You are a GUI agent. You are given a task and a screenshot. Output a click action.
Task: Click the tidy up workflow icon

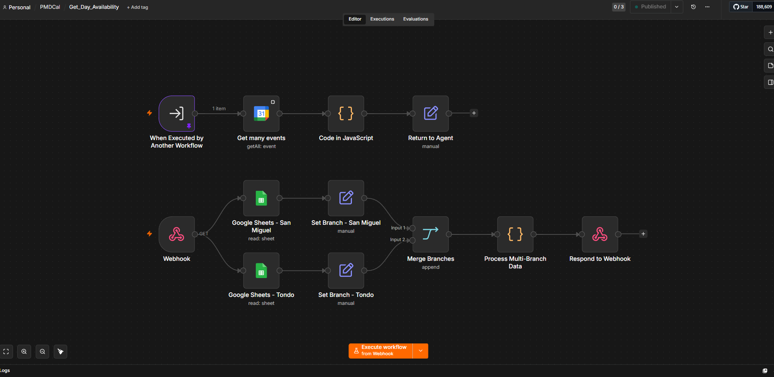click(60, 351)
